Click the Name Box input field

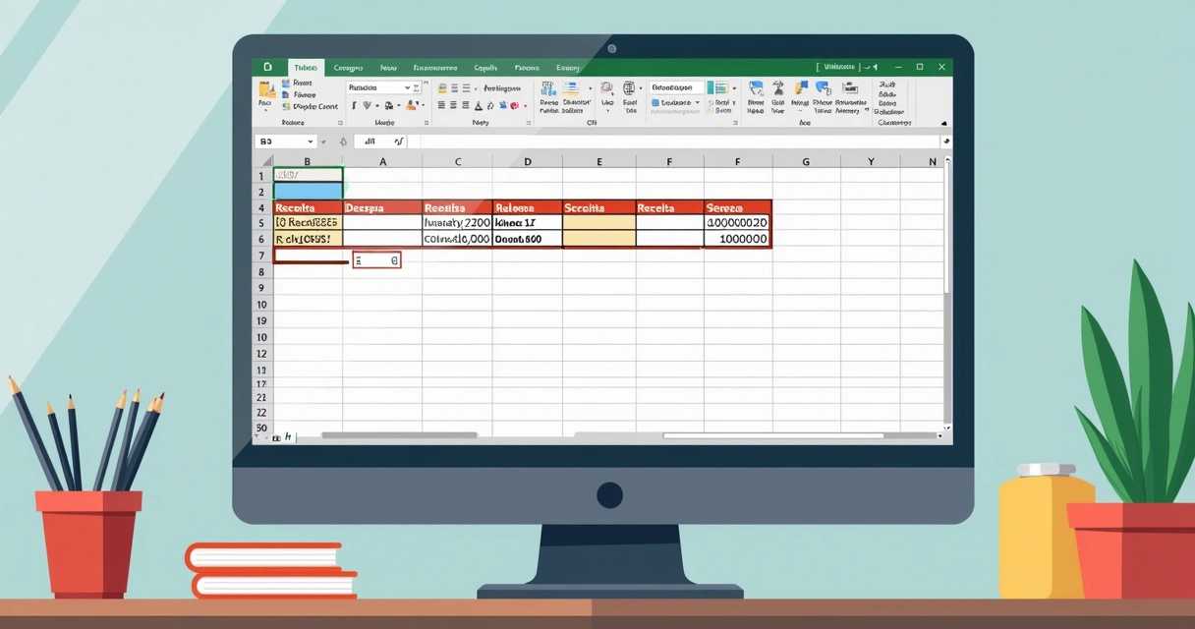click(x=285, y=141)
